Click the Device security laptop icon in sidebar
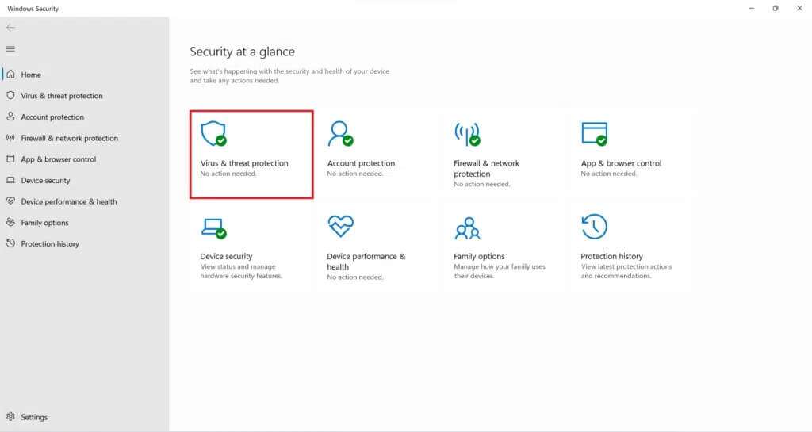This screenshot has height=432, width=812. pyautogui.click(x=10, y=180)
